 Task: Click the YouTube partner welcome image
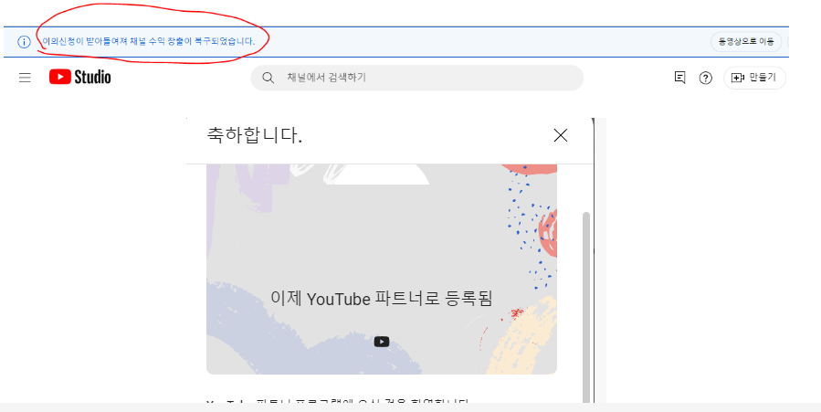pyautogui.click(x=382, y=269)
